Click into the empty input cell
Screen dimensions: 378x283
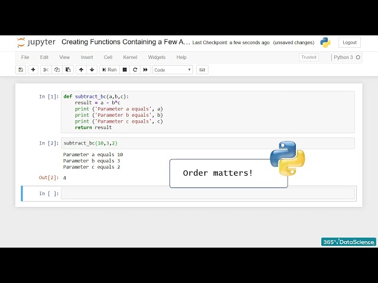pos(207,193)
